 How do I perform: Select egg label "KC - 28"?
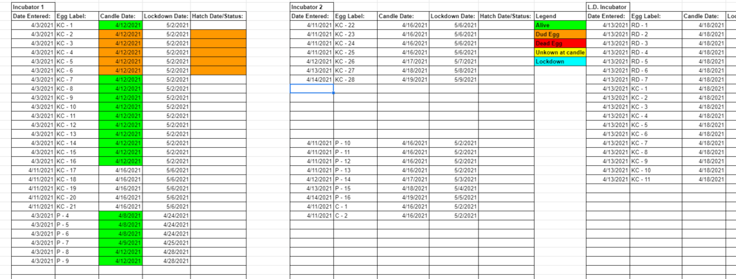coord(355,80)
